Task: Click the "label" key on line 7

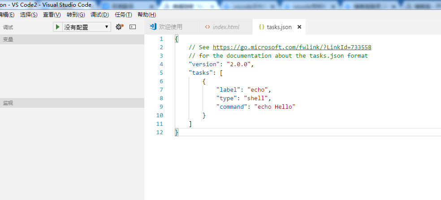Action: [x=228, y=90]
